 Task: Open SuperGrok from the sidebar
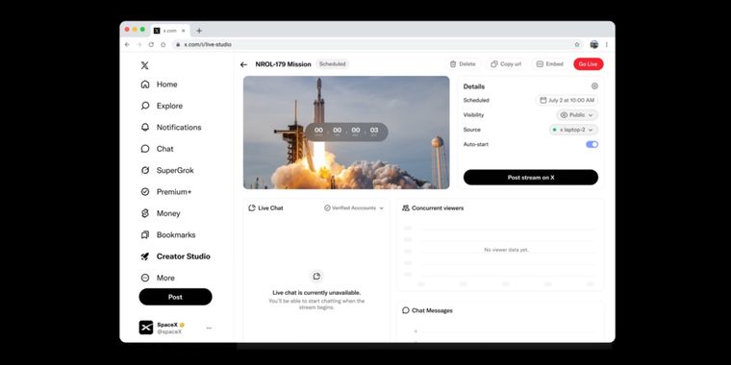pos(167,170)
